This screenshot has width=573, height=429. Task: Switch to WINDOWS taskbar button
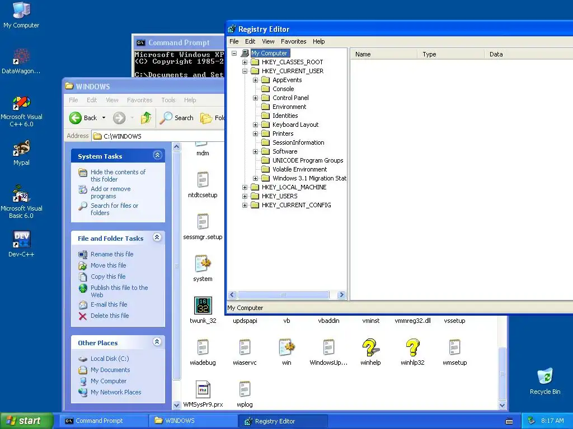point(193,421)
